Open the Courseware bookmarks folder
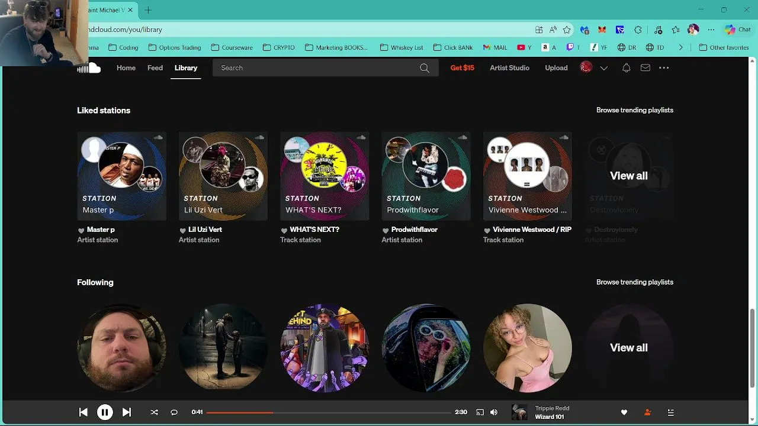Screen dimensions: 758x426 (x=231, y=47)
